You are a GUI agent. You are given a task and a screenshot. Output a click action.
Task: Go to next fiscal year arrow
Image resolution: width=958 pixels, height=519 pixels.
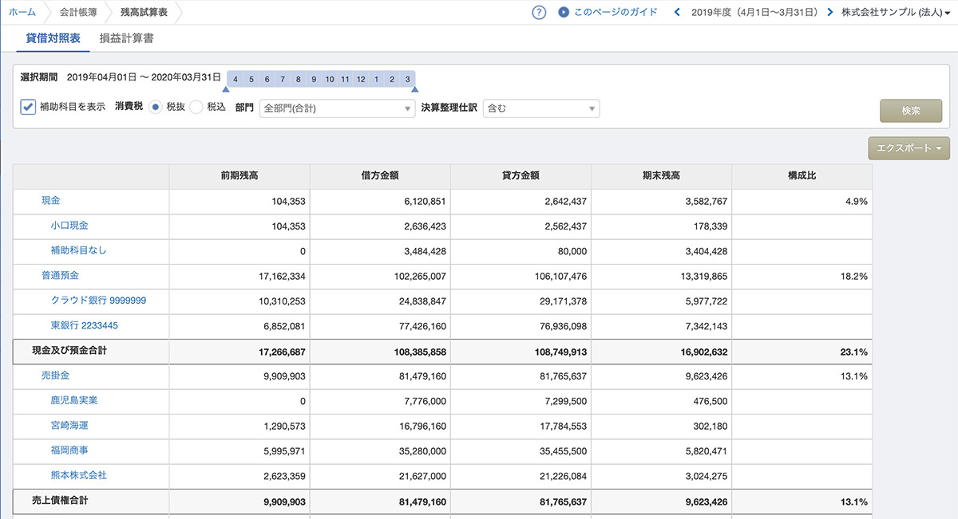point(830,12)
